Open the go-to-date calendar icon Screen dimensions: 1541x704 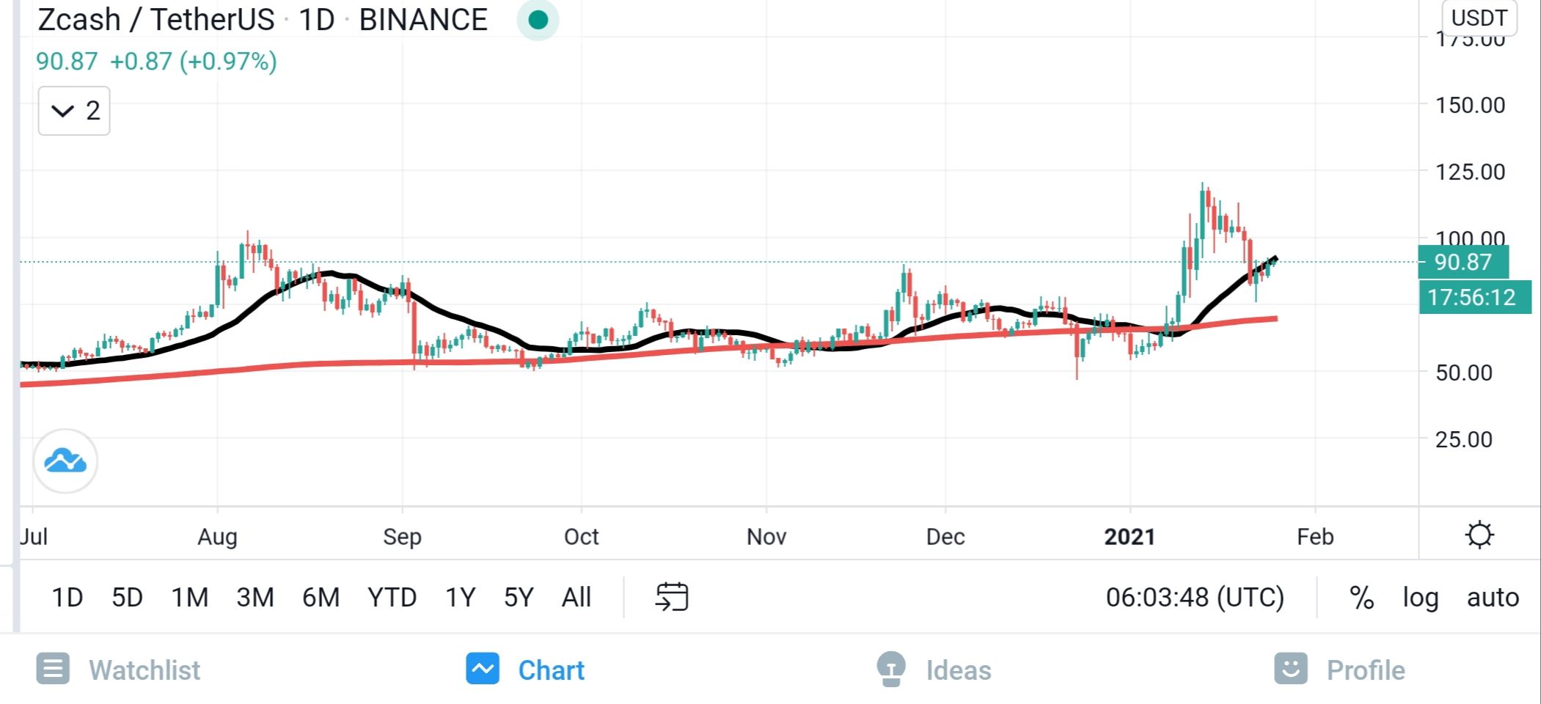point(671,597)
